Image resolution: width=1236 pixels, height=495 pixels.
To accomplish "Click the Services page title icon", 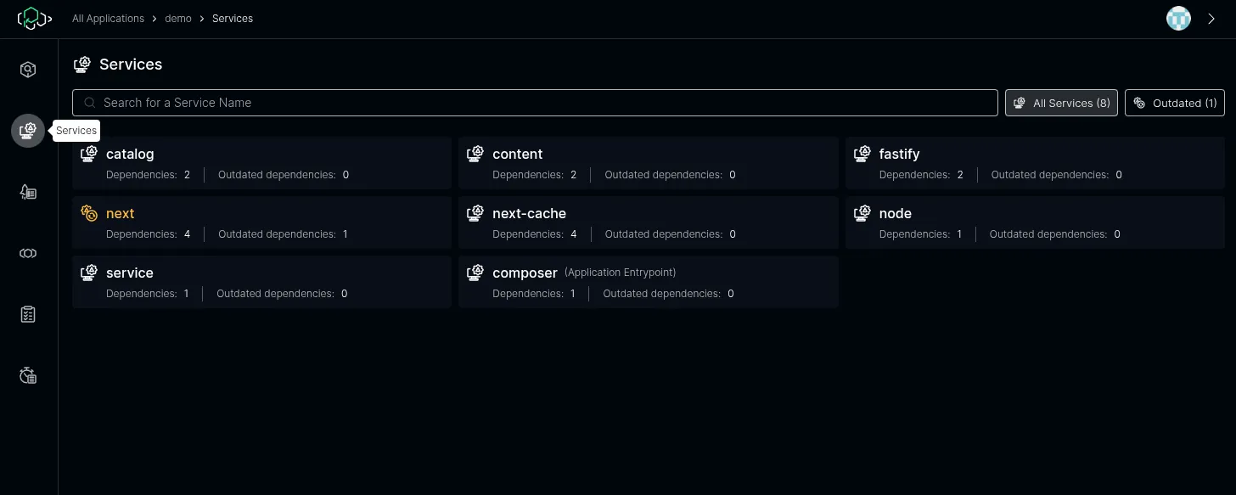I will (82, 64).
